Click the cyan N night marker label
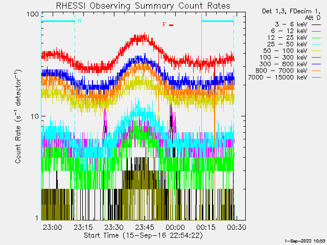Viewport: 327px width, 245px height. (79, 21)
